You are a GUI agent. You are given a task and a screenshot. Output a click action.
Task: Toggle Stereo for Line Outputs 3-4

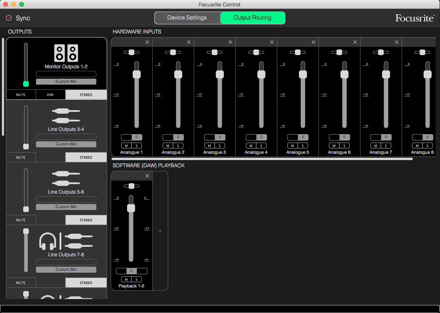click(x=86, y=157)
